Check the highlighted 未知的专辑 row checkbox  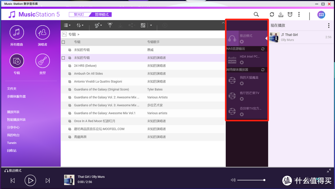click(63, 58)
